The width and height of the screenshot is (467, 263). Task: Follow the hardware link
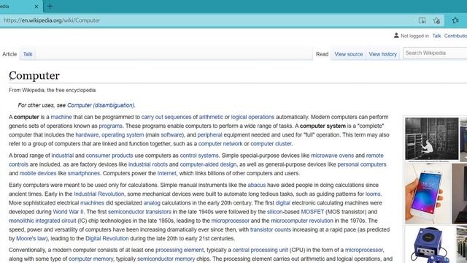click(x=87, y=134)
